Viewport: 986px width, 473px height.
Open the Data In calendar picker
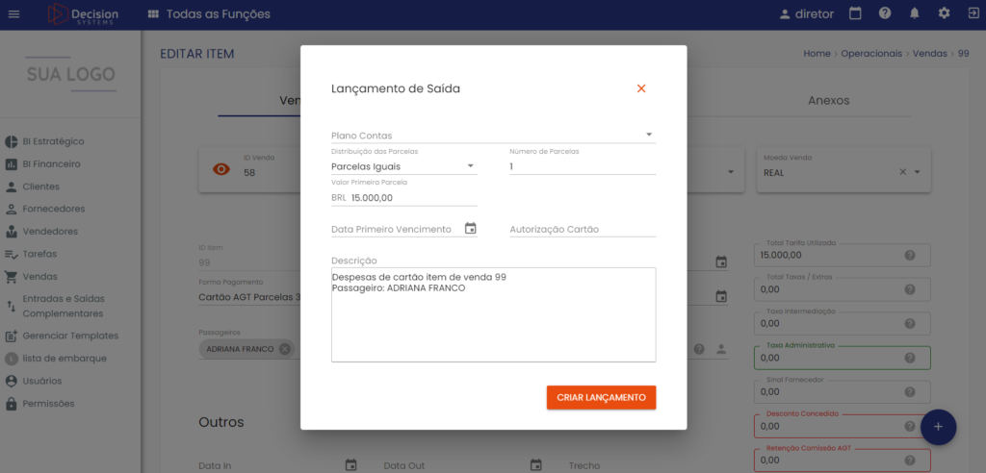click(350, 465)
